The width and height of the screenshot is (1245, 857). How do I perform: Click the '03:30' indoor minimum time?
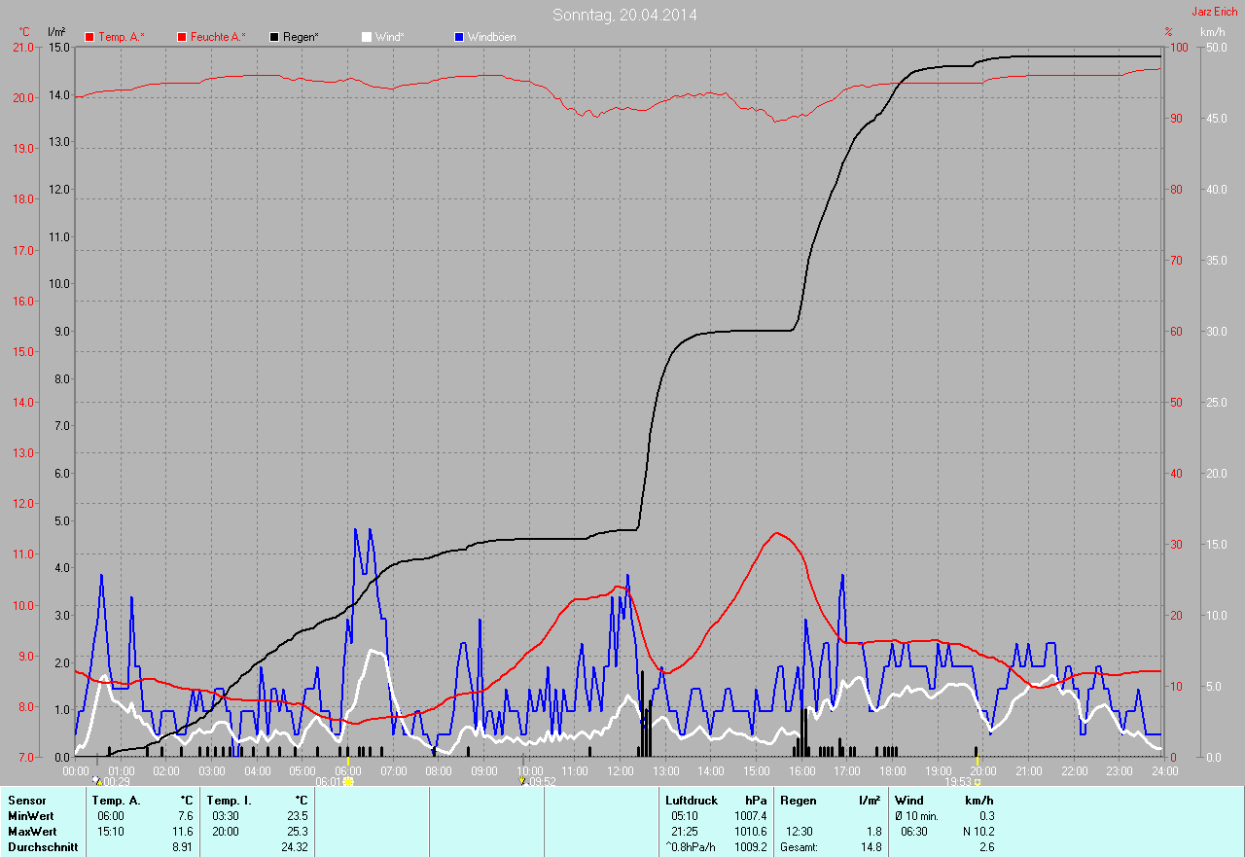tap(226, 816)
